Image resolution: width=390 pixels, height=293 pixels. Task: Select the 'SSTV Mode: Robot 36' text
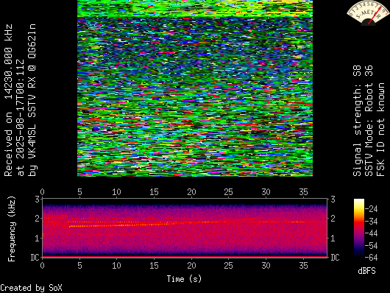[x=369, y=121]
